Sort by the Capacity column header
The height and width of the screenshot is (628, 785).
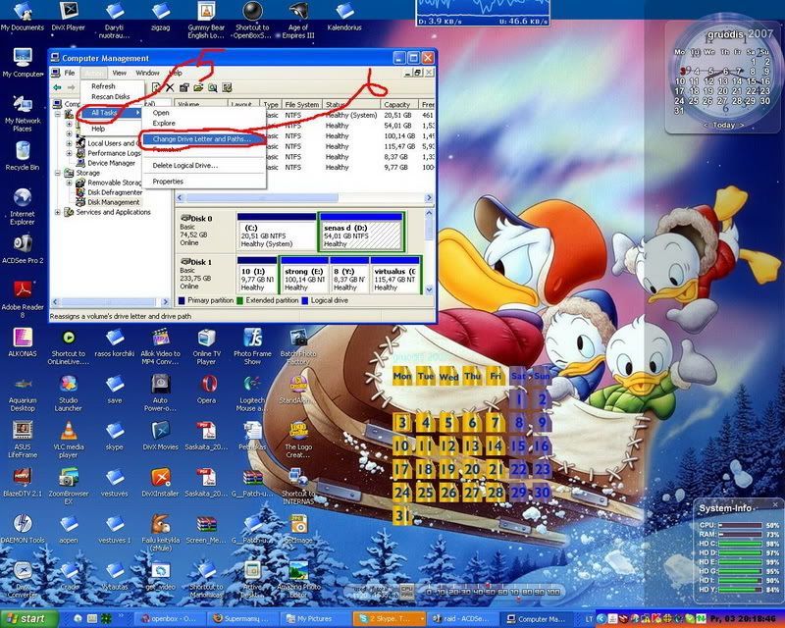[399, 105]
